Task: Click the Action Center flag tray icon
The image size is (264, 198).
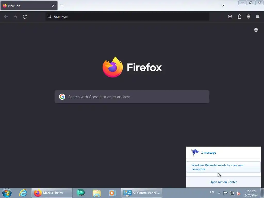Action: (x=225, y=193)
